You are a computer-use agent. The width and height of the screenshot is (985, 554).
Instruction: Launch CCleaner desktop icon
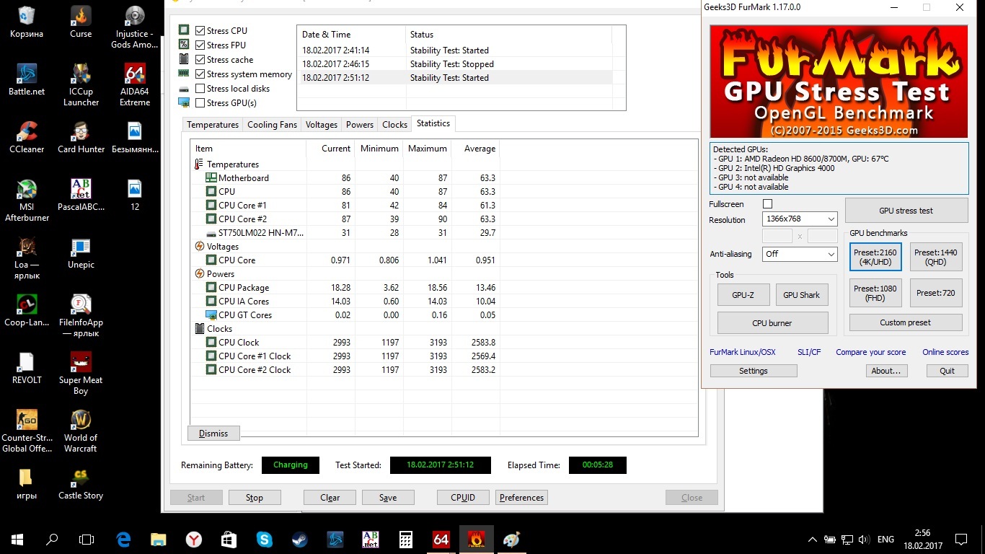tap(27, 137)
